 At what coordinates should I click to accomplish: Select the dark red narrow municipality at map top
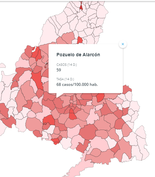81,6
